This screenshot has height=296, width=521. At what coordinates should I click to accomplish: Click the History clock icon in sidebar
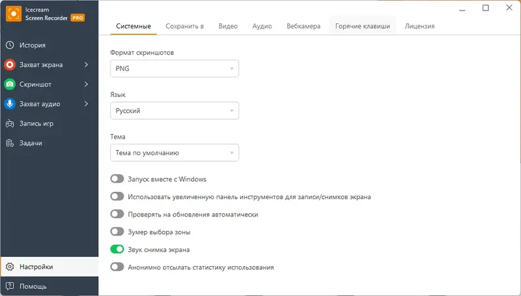10,46
